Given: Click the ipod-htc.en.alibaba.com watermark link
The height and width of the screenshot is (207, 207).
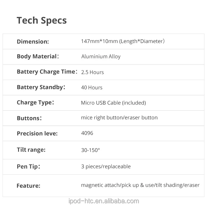Looking at the screenshot, I should coord(103,201).
